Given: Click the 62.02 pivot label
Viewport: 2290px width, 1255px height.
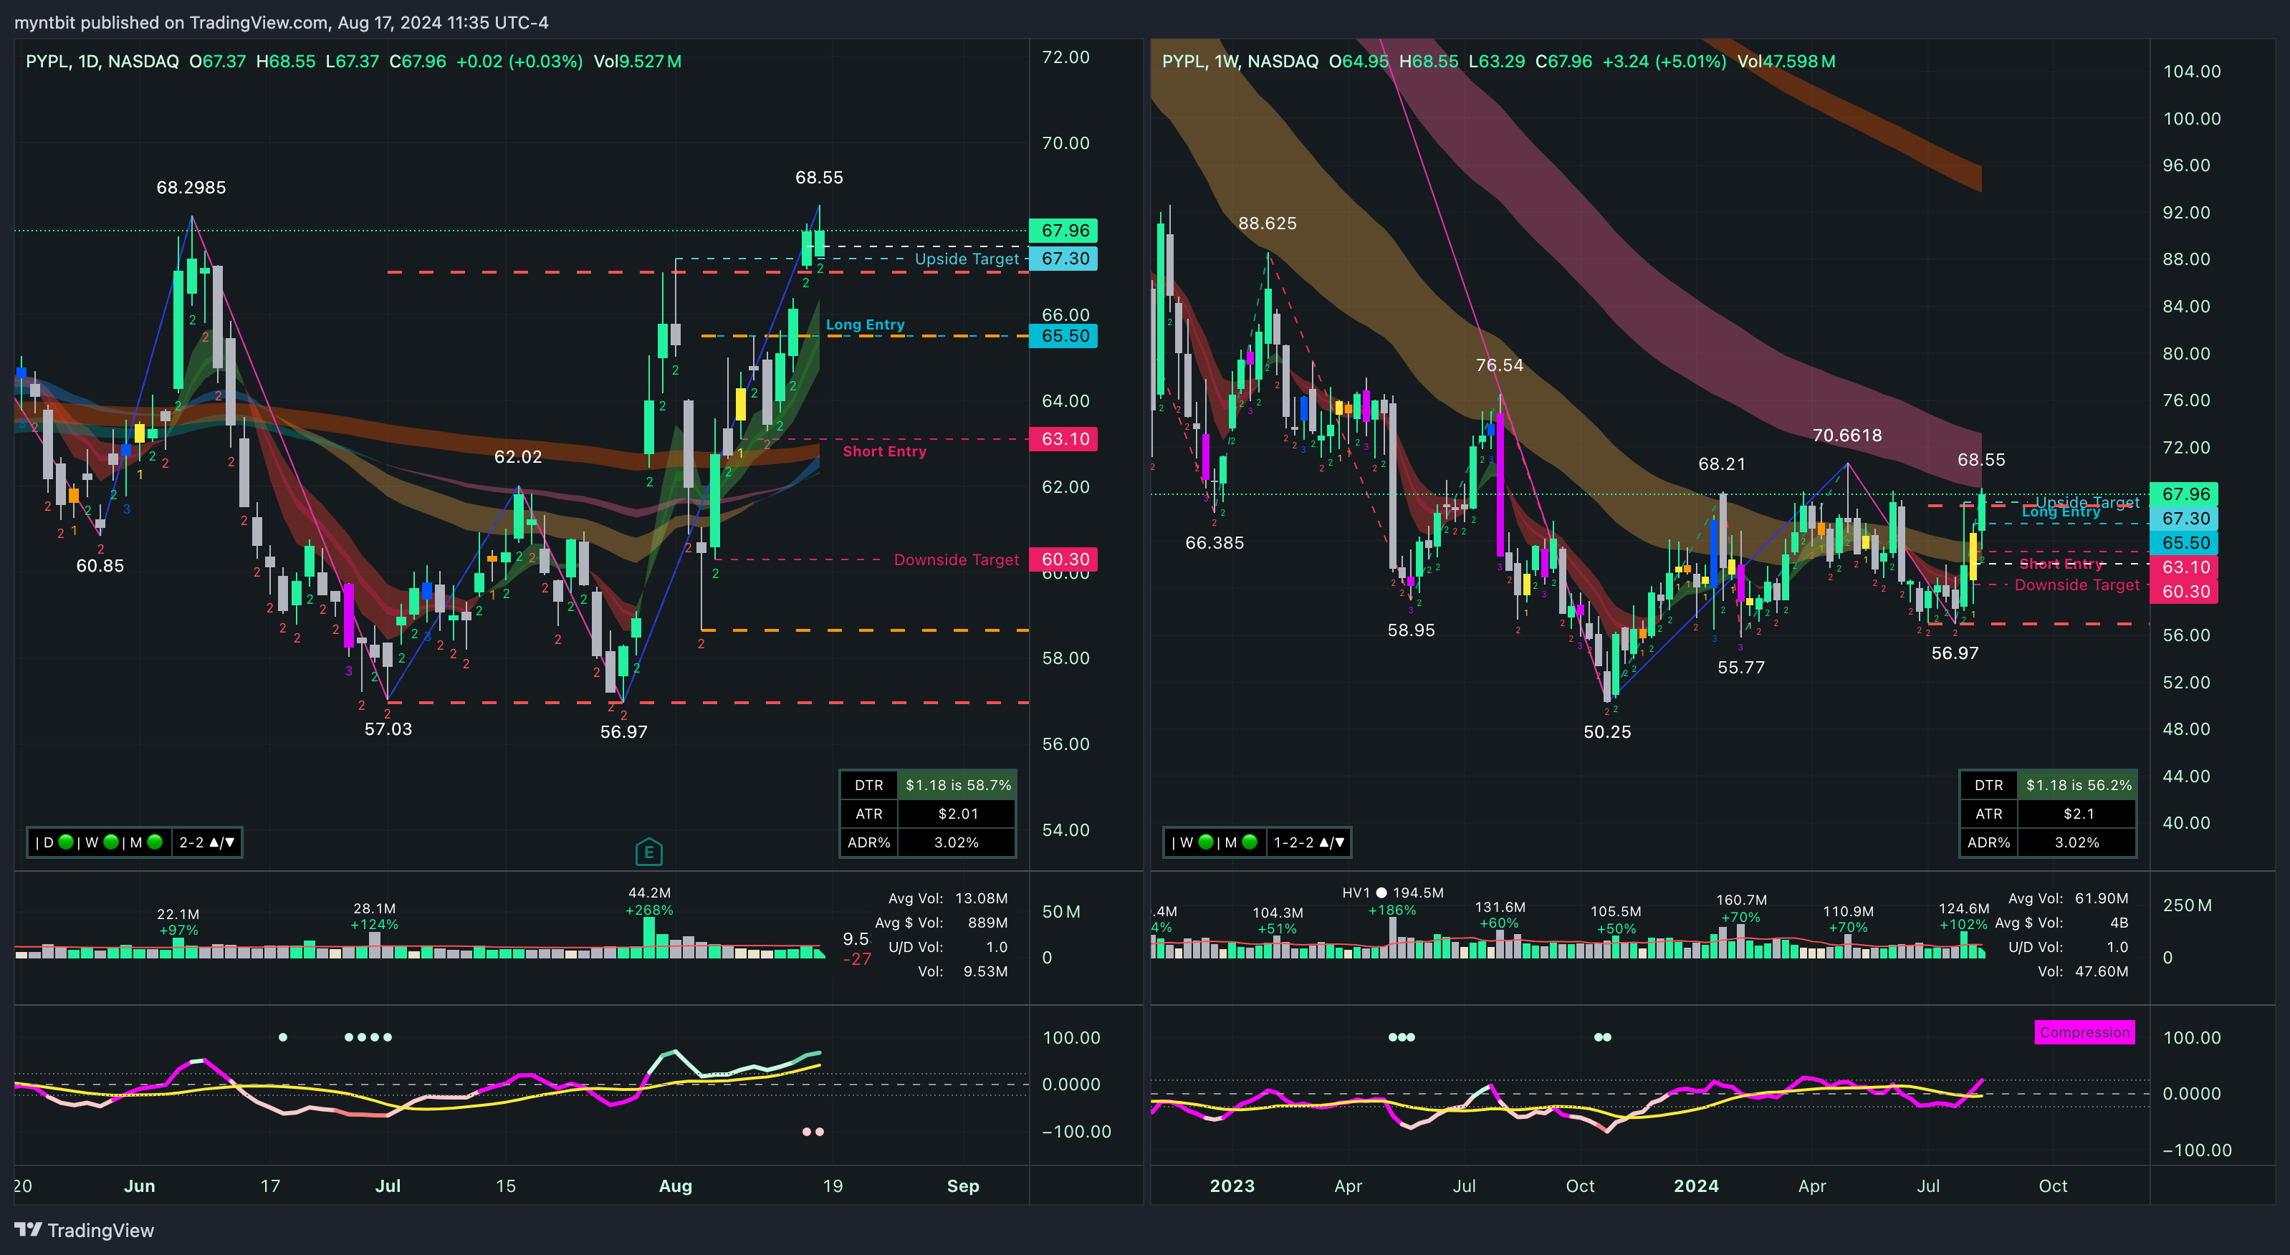Looking at the screenshot, I should pos(517,457).
